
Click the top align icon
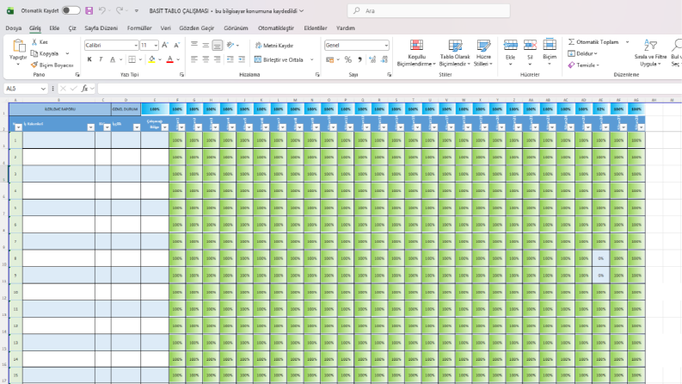click(194, 45)
